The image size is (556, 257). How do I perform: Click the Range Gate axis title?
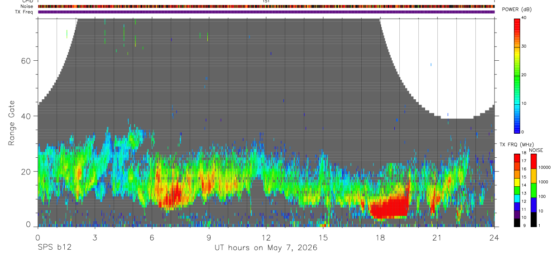point(11,123)
